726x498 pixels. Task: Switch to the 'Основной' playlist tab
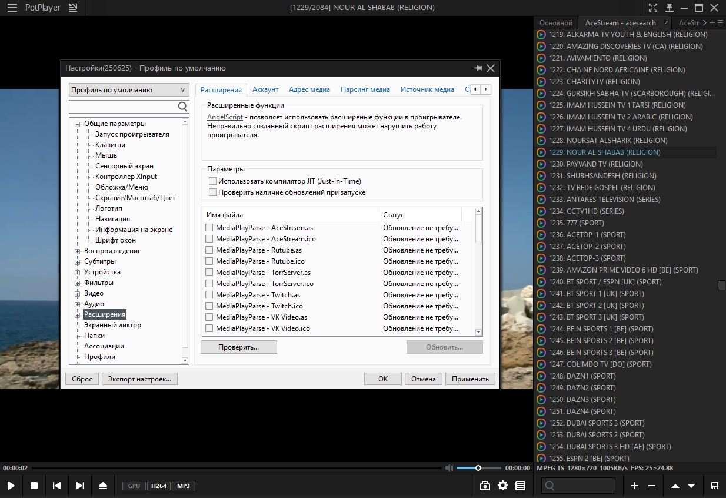coord(556,23)
